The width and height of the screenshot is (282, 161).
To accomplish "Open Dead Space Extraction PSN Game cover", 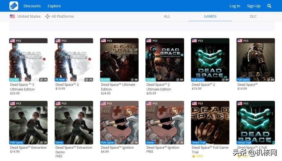I will [28, 123].
